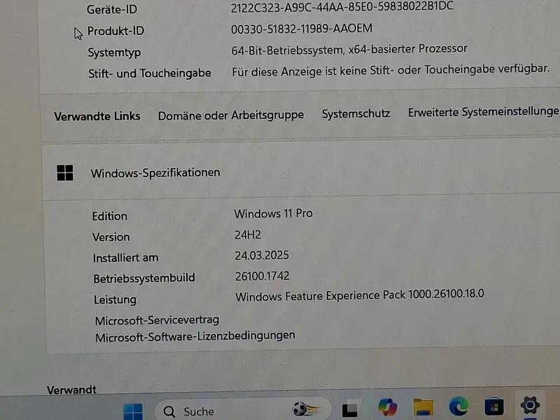Click the Windows logo beside Windows-Spezifikationen
The image size is (560, 420).
click(x=65, y=172)
